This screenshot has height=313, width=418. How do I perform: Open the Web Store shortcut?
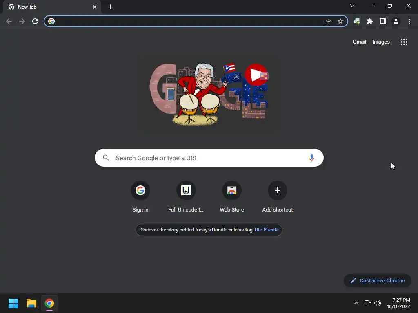point(232,196)
